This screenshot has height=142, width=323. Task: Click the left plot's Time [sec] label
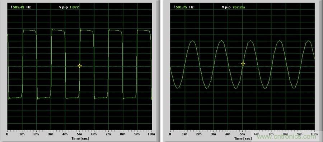point(80,138)
